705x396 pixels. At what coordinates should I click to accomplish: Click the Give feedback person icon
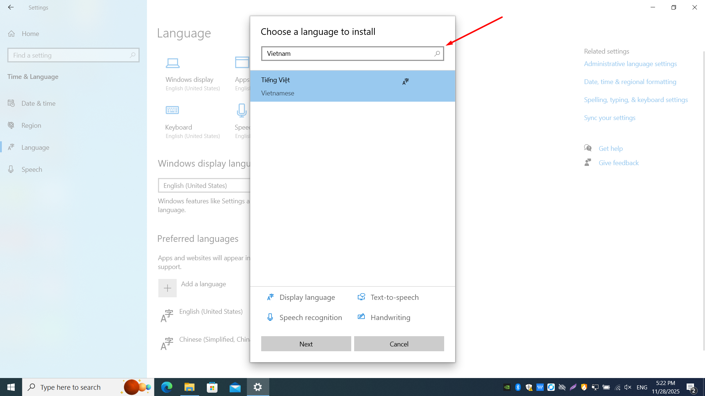(588, 162)
